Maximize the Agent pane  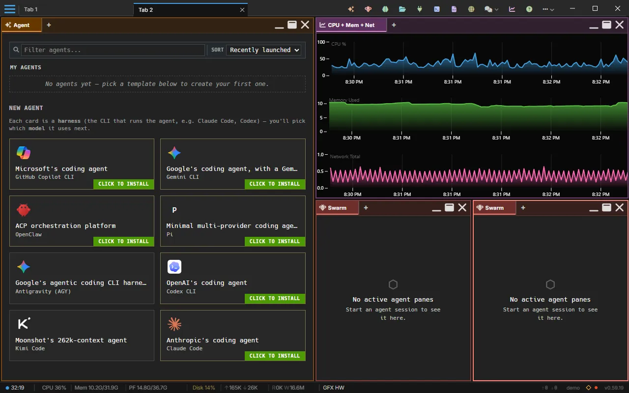coord(292,25)
